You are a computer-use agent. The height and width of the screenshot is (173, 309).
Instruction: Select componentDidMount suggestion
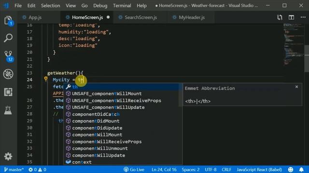click(121, 121)
